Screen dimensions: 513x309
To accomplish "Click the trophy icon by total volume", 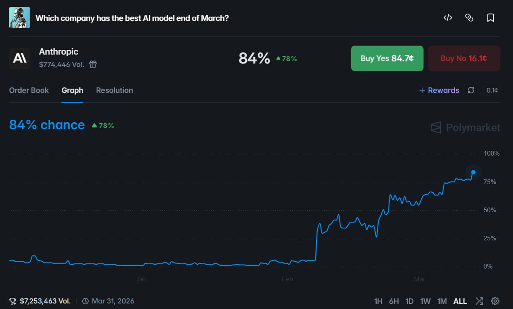I will 12,301.
